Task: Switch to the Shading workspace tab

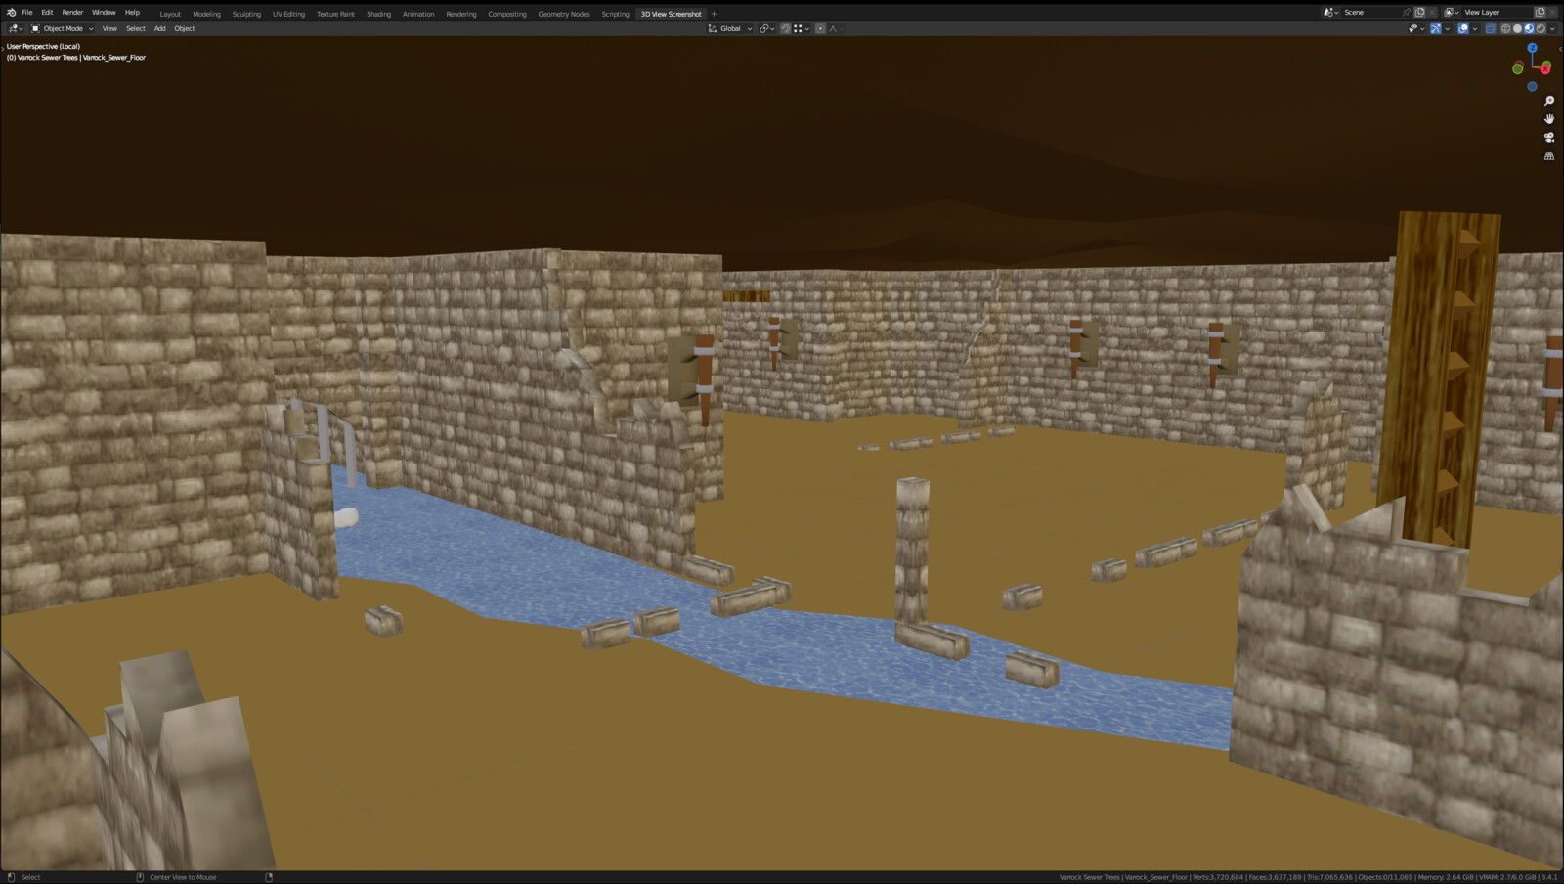Action: click(x=378, y=14)
